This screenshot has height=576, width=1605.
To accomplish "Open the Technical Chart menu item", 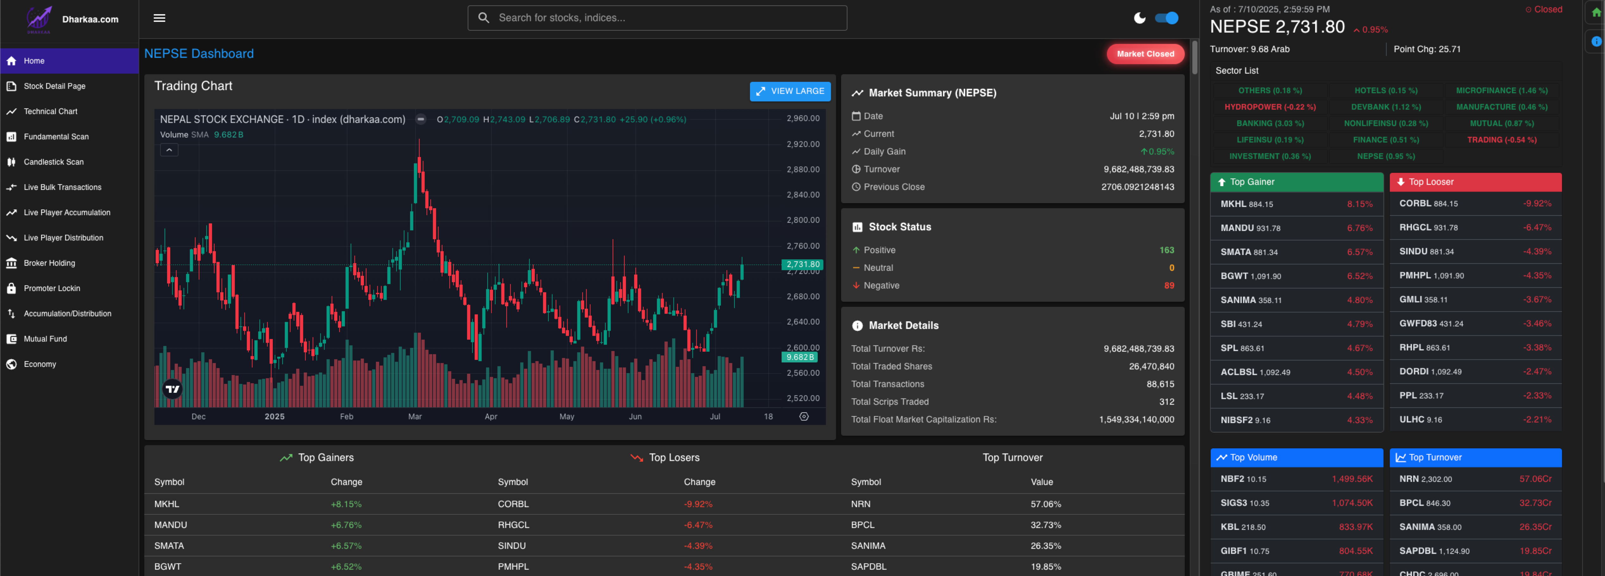I will click(x=51, y=111).
